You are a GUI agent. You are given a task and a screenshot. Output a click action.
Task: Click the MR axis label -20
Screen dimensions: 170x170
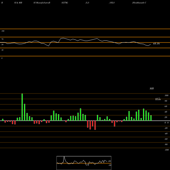click(x=166, y=128)
